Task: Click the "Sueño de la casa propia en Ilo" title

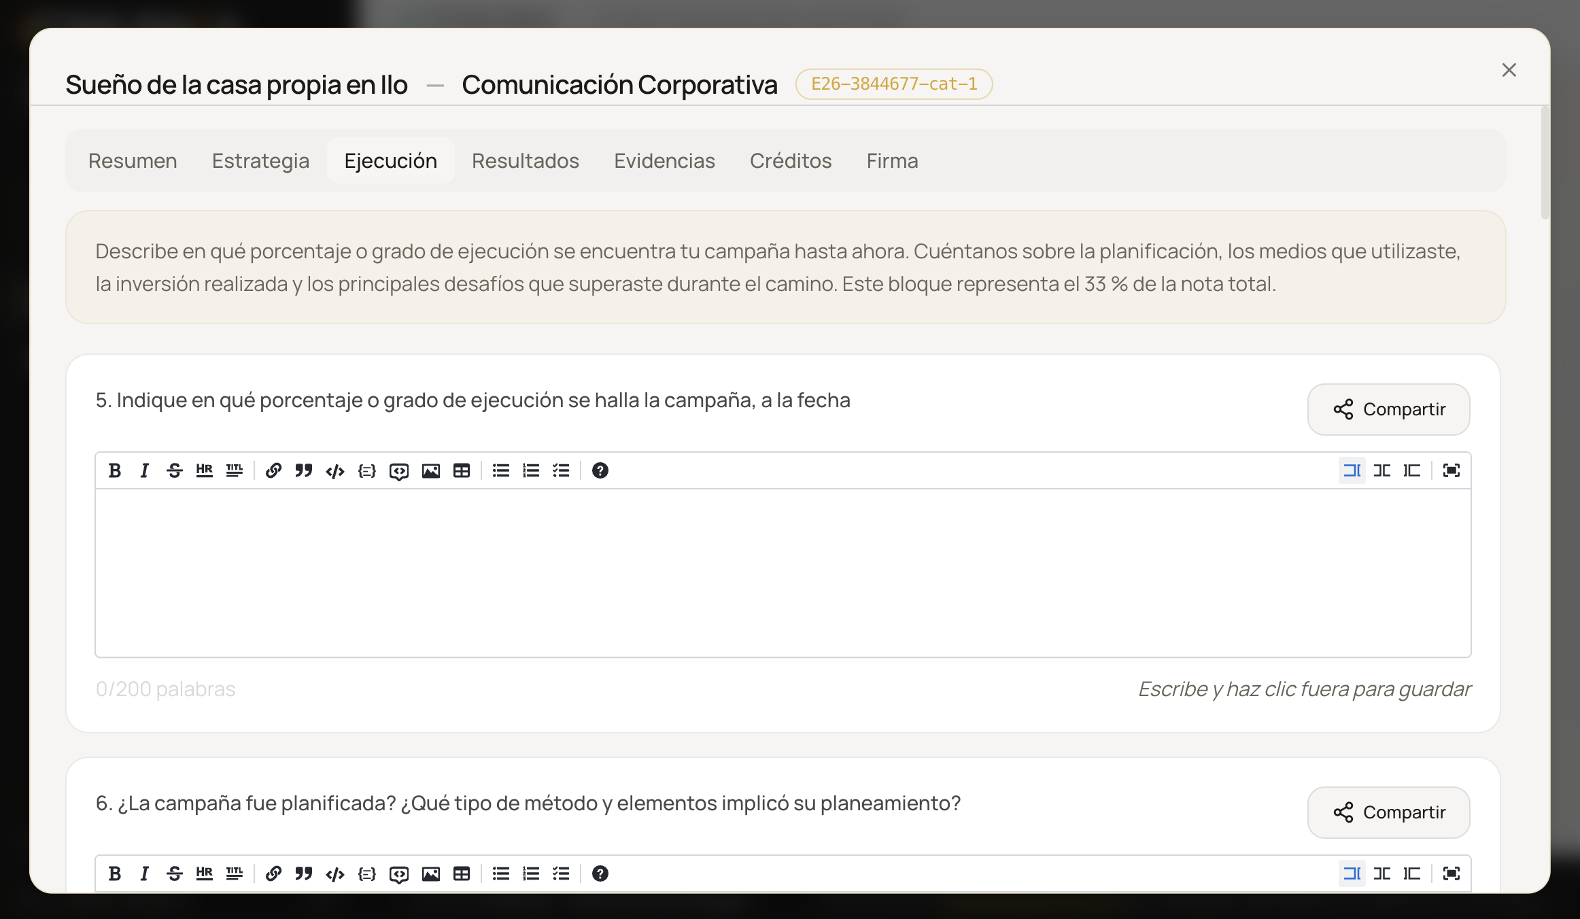Action: point(237,85)
